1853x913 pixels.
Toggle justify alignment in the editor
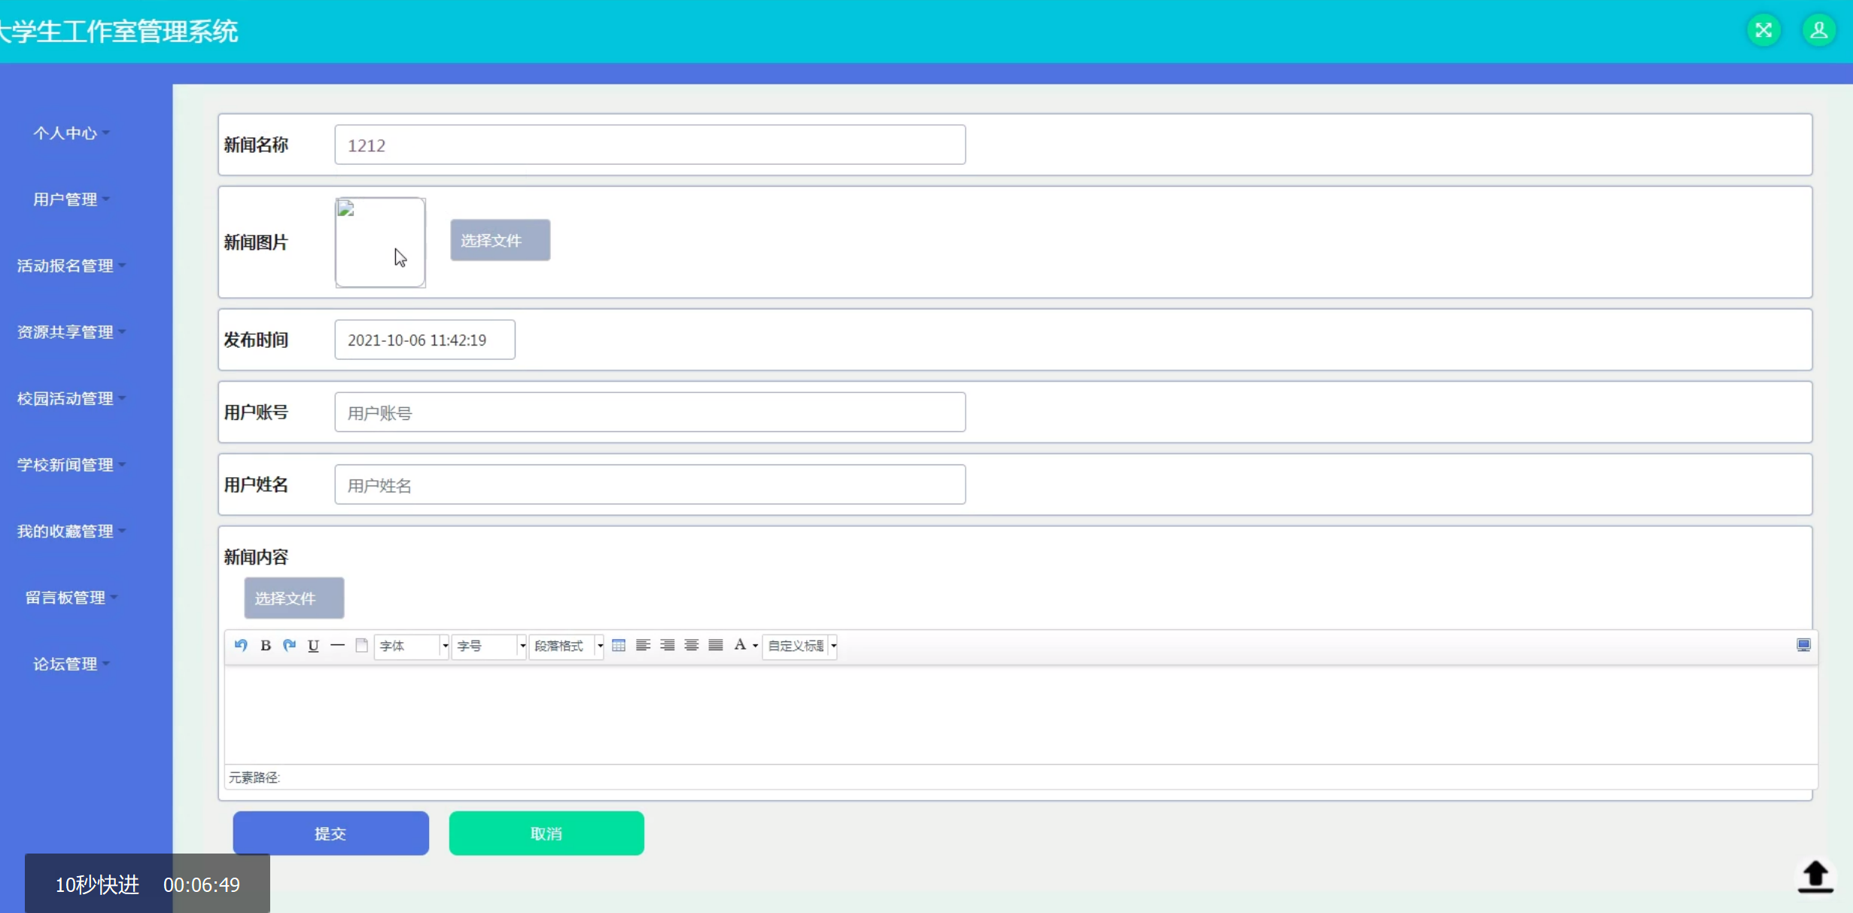(716, 645)
